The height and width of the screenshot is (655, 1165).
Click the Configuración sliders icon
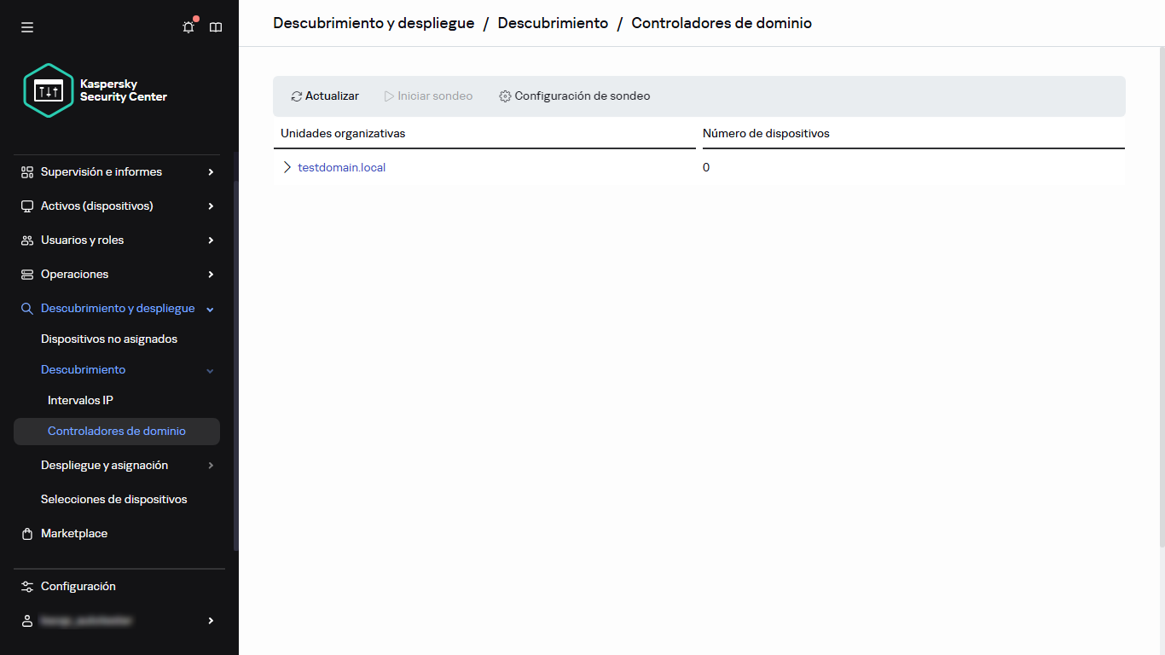(27, 587)
